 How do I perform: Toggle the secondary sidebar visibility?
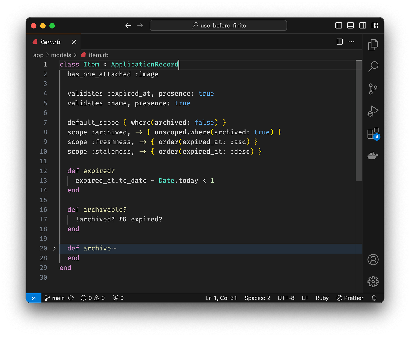click(362, 25)
